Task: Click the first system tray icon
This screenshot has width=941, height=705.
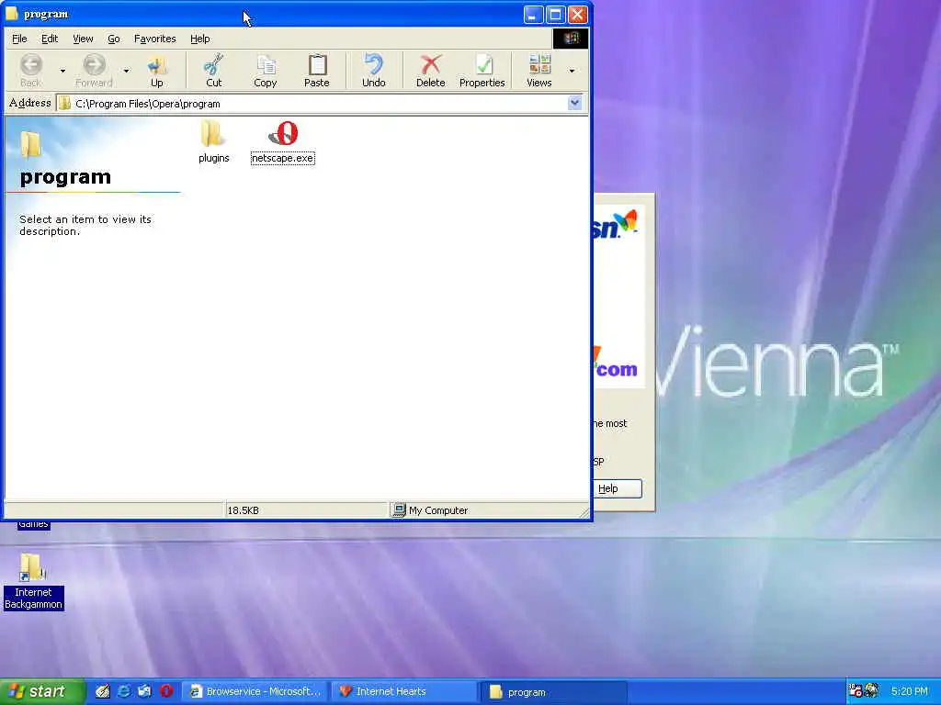Action: point(856,690)
